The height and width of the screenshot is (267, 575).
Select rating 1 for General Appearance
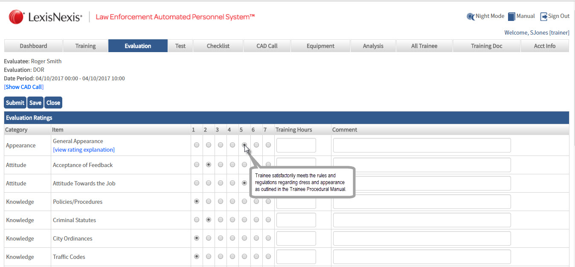[197, 145]
